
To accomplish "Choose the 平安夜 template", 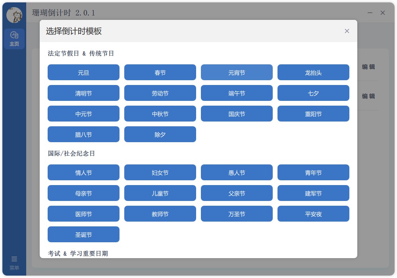I will coord(313,214).
